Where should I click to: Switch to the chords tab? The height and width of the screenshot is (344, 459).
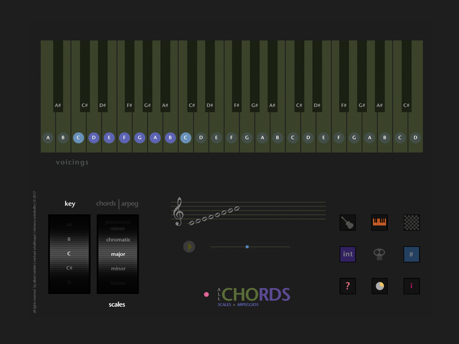[x=106, y=203]
